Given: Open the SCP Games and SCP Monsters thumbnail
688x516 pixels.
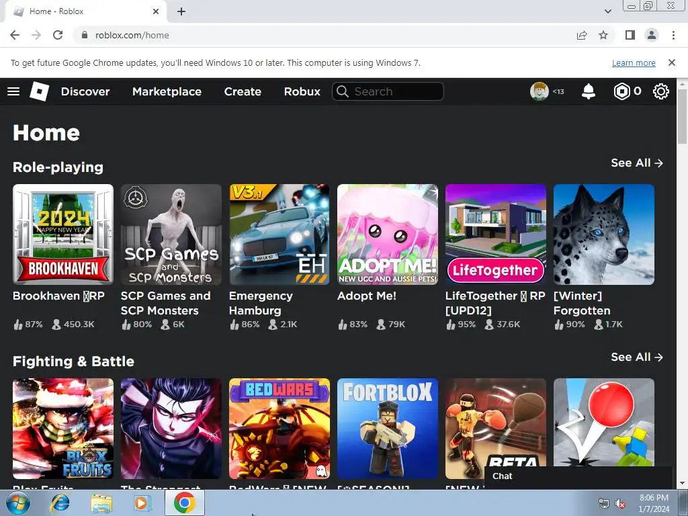Looking at the screenshot, I should click(x=171, y=234).
